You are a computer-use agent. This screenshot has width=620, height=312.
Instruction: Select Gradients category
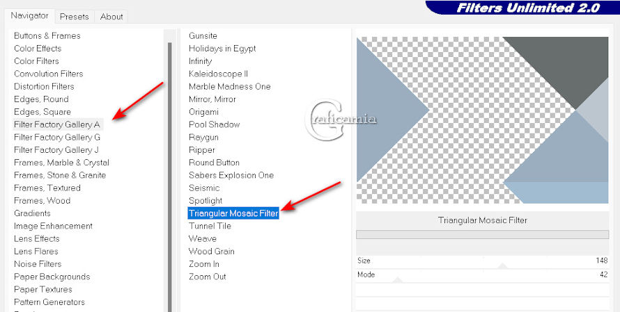(x=32, y=213)
